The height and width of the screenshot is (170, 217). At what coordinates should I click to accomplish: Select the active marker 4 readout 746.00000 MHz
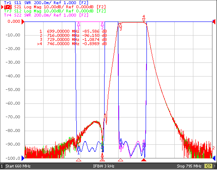[72, 44]
